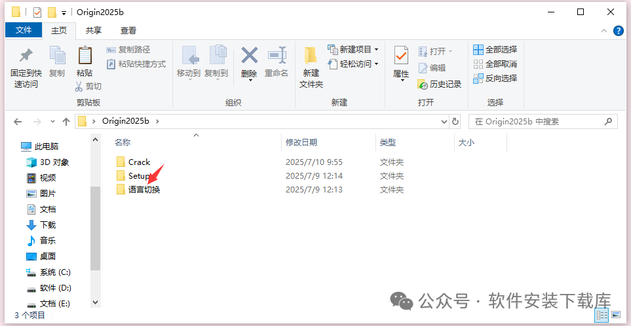This screenshot has height=326, width=631.
Task: Sort by Date modified (修改日期) column
Action: click(301, 142)
